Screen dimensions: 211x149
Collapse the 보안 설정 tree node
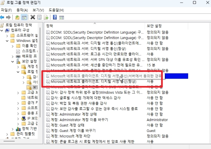tap(12, 62)
